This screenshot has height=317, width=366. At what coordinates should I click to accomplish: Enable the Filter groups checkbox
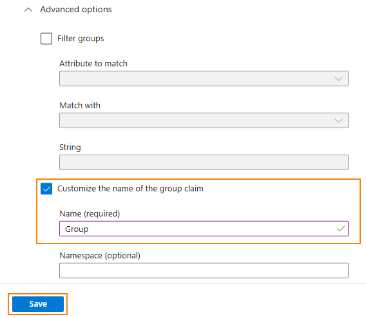(x=46, y=39)
